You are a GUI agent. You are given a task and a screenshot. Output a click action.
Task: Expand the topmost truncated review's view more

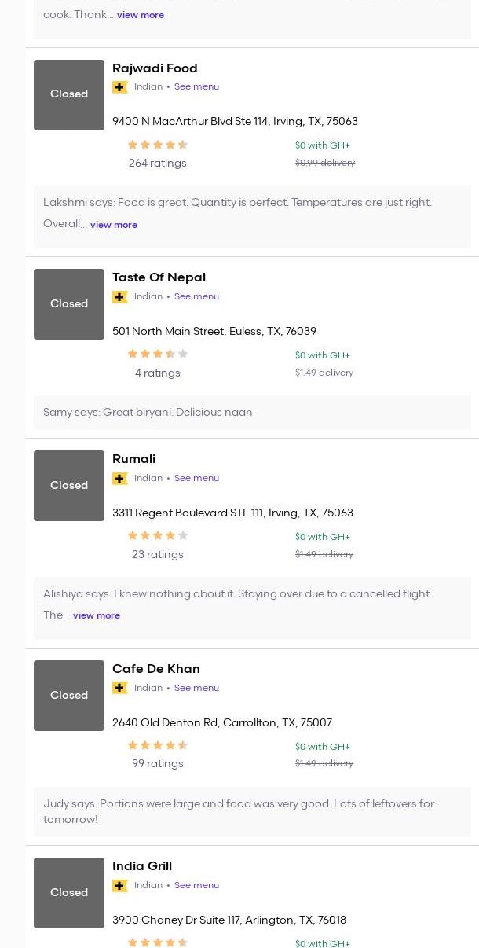141,15
